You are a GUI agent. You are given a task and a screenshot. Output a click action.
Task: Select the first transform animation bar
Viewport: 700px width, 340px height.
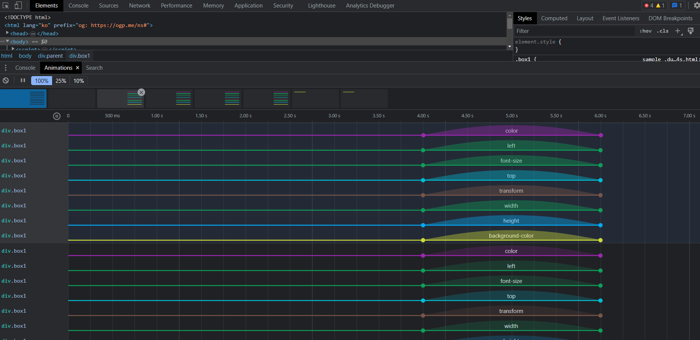tap(511, 191)
